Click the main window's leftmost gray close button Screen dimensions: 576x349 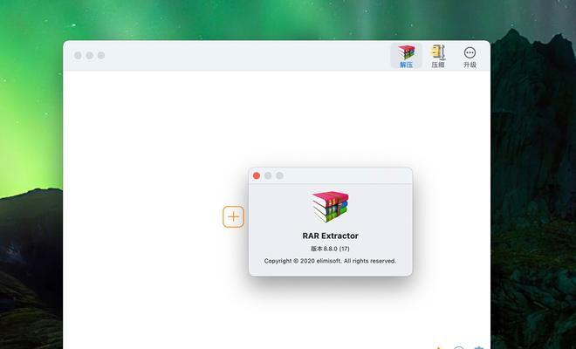pos(78,55)
